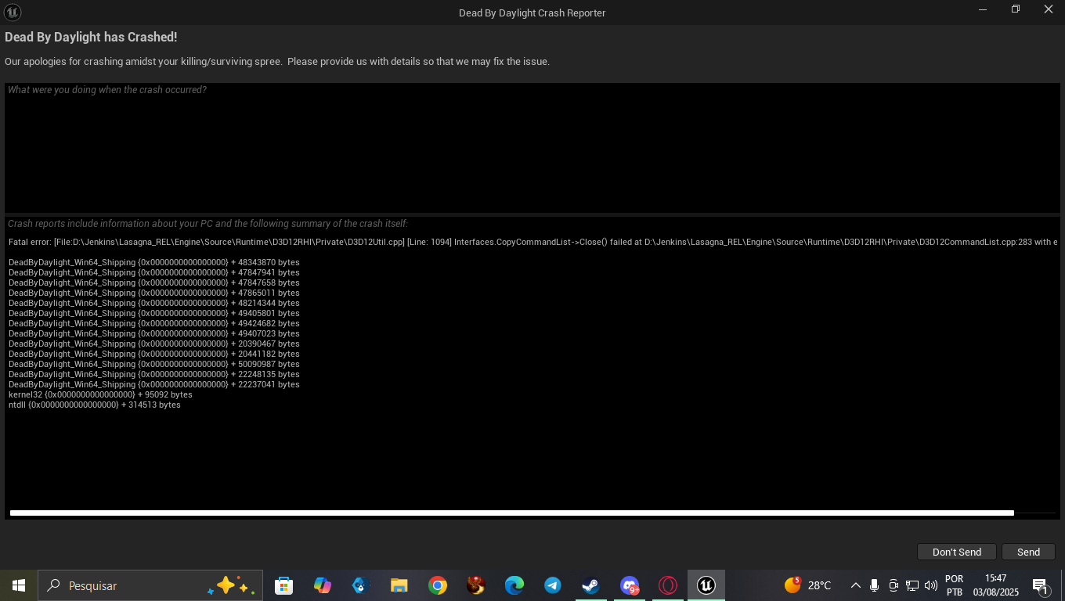Click the microphone tray icon
This screenshot has height=601, width=1065.
tap(874, 585)
